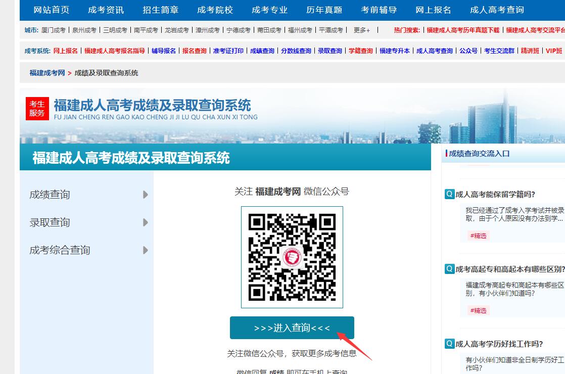
Task: Click #精选 tag under 保留学籍 question
Action: (x=478, y=236)
